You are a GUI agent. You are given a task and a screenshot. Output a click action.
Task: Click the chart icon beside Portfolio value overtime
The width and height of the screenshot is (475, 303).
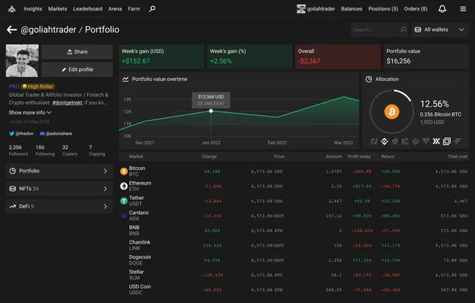126,79
